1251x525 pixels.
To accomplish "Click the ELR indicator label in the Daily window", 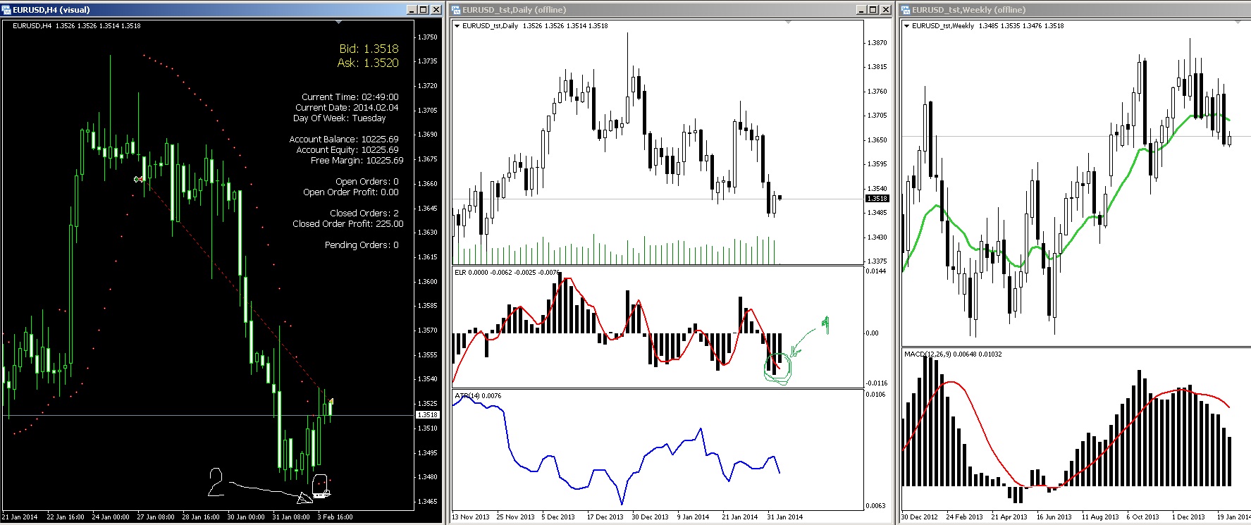I will pos(507,272).
